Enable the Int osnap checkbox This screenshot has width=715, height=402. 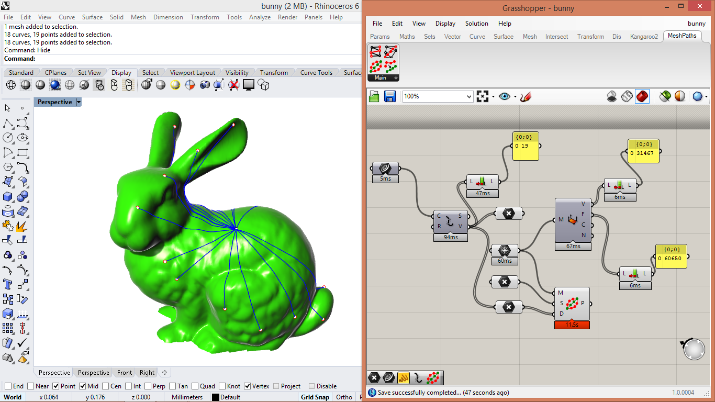[128, 386]
